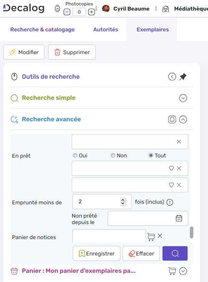Click the Effacer button
This screenshot has height=282, width=208.
141,253
